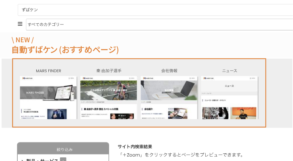293x161 pixels.
Task: Click the search field containing ずばケン
Action: click(155, 10)
